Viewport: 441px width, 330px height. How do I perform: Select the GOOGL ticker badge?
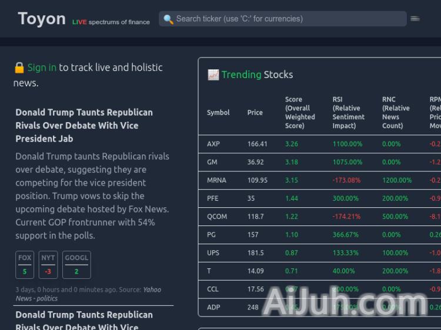click(76, 264)
